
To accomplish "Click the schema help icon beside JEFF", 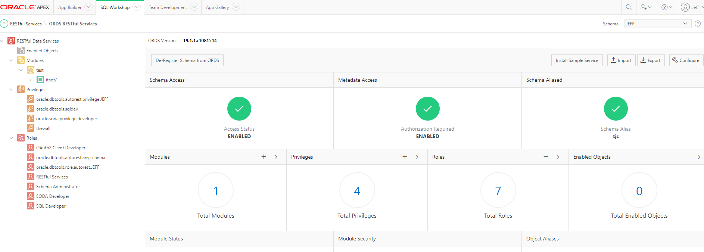I will [x=697, y=24].
